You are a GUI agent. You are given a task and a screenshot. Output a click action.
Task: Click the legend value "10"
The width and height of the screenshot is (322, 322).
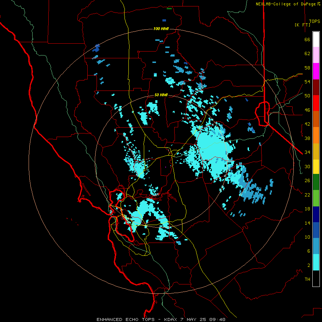(307, 237)
